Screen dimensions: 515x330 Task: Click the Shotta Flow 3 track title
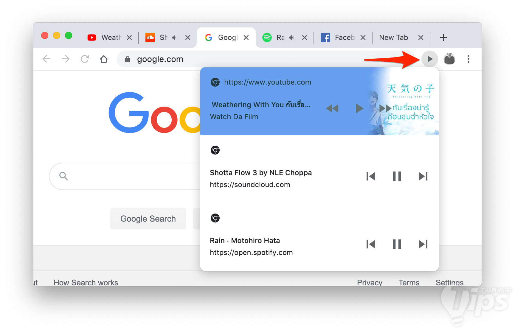pyautogui.click(x=261, y=173)
